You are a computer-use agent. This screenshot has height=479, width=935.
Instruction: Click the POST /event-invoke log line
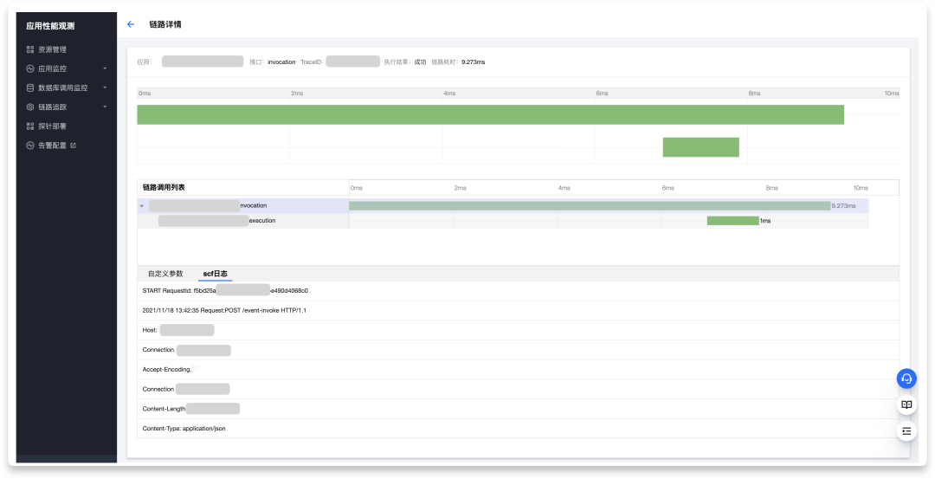tap(518, 310)
